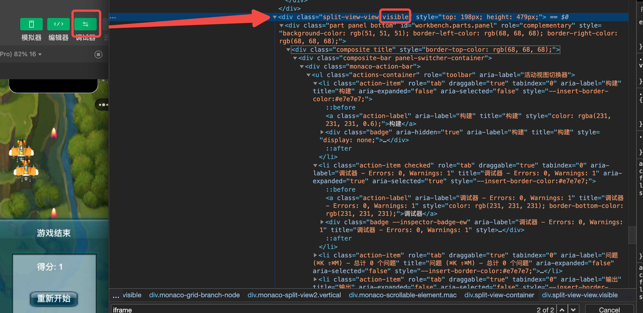Click the simulator stop icon
Screen dimensions: 643x313
98,55
